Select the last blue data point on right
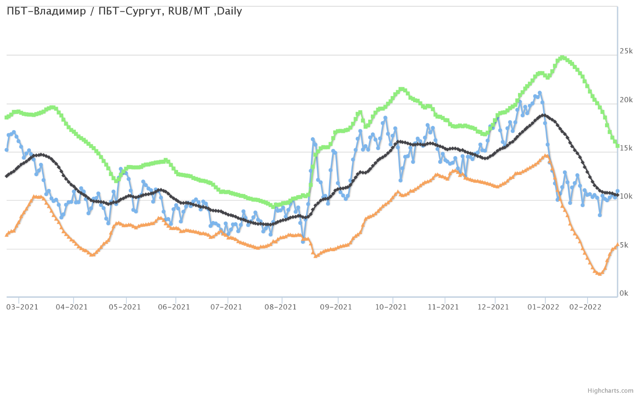This screenshot has height=396, width=640. click(x=618, y=191)
